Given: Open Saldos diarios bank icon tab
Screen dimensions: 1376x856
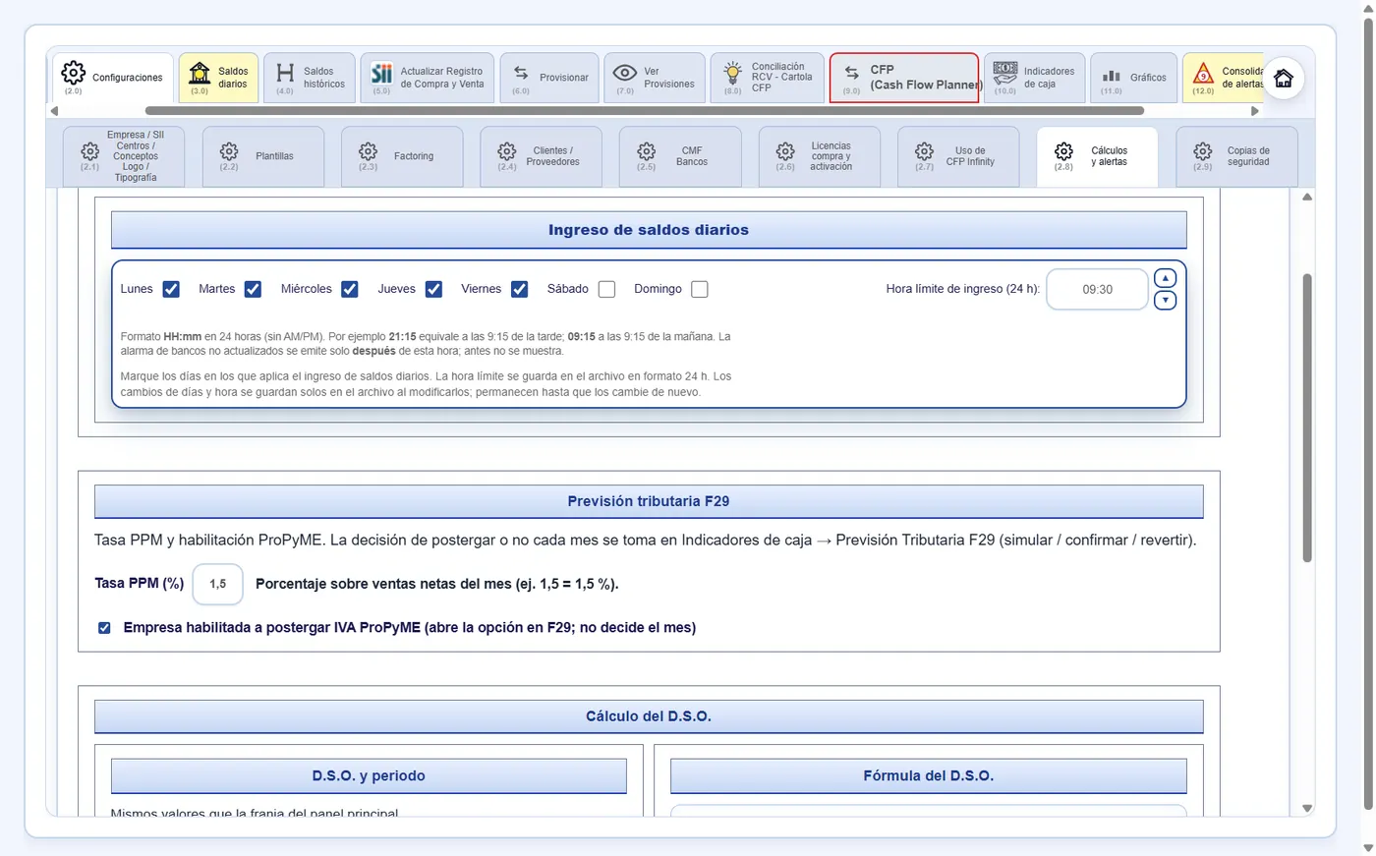Looking at the screenshot, I should (218, 78).
